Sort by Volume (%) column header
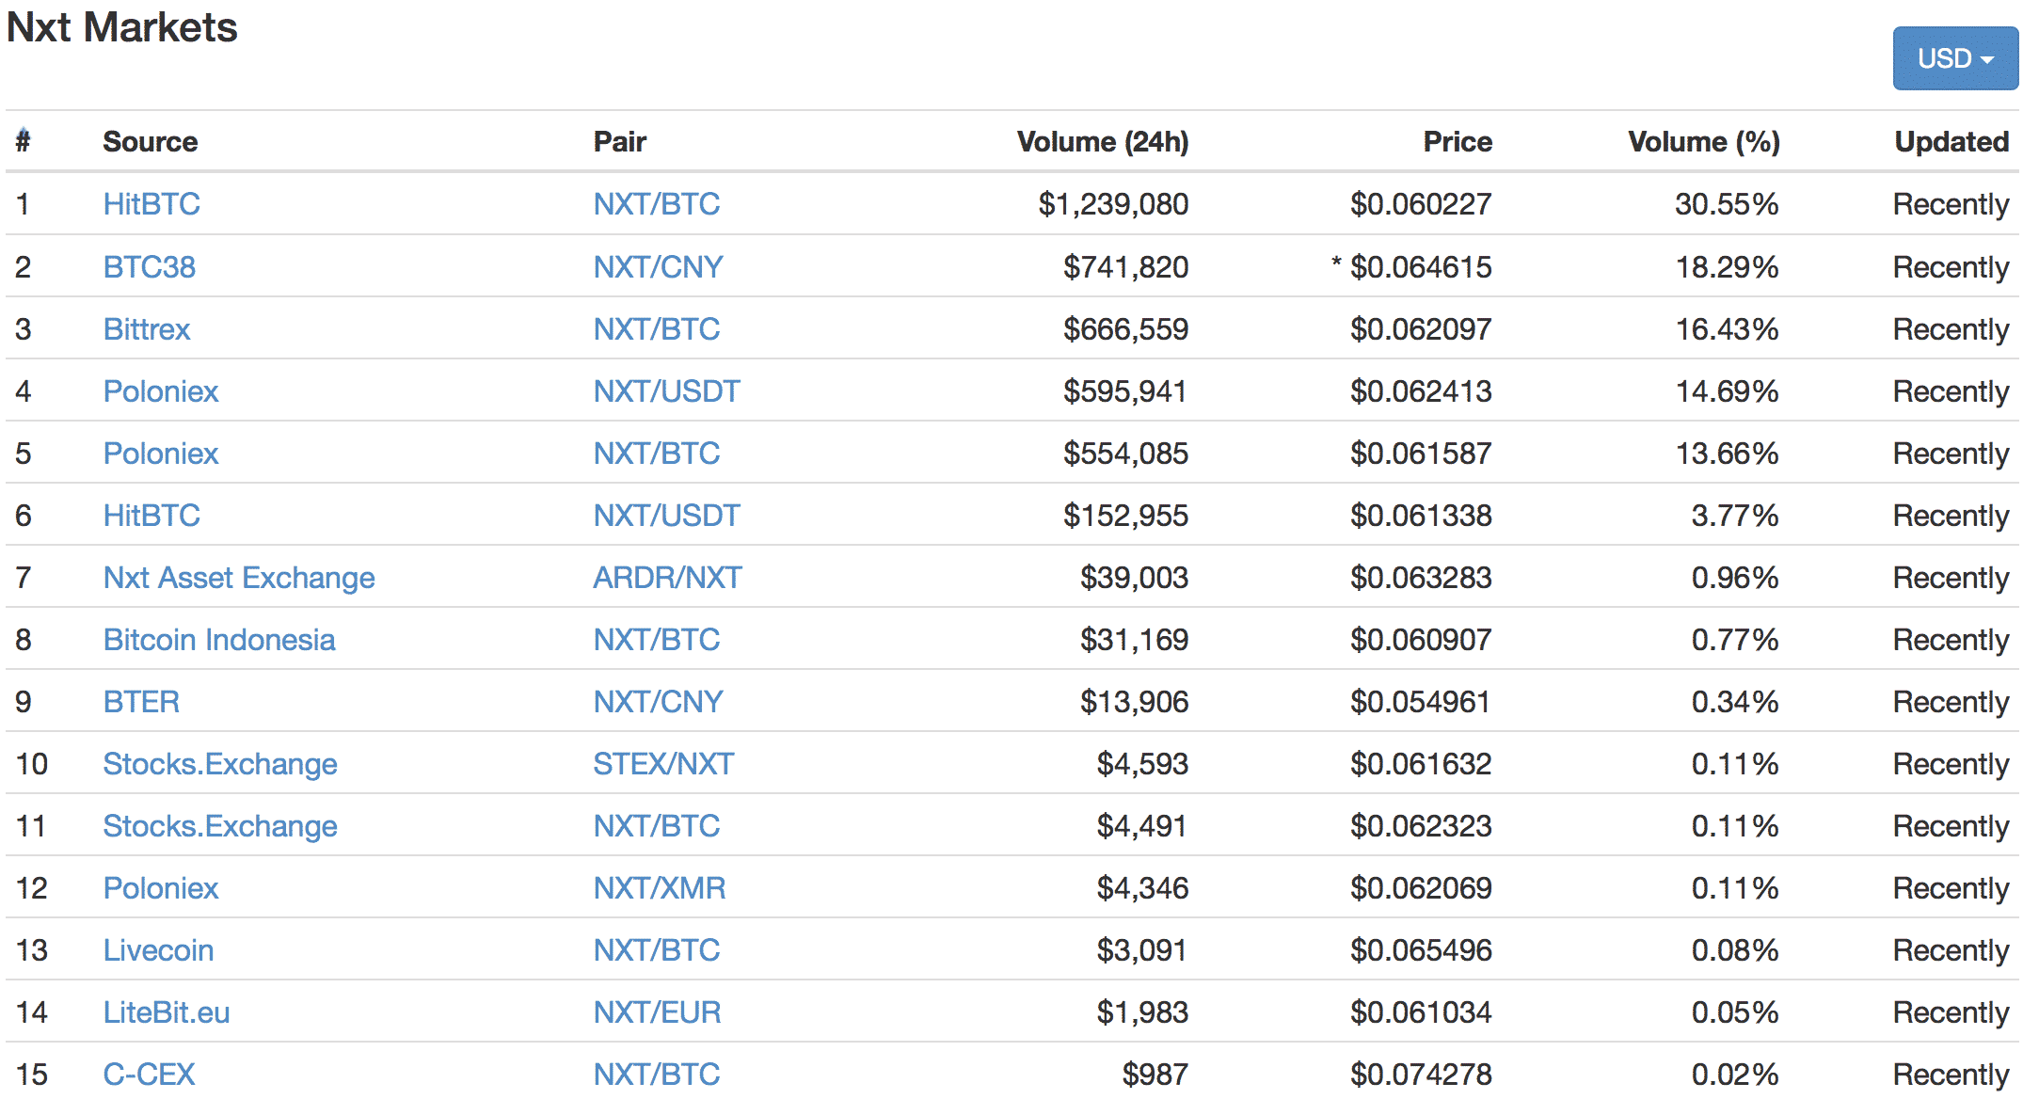 coord(1704,141)
